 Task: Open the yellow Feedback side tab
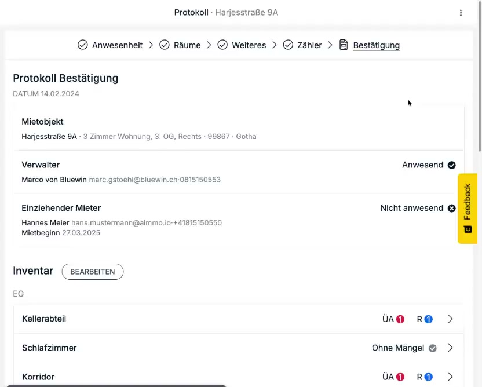coord(468,209)
